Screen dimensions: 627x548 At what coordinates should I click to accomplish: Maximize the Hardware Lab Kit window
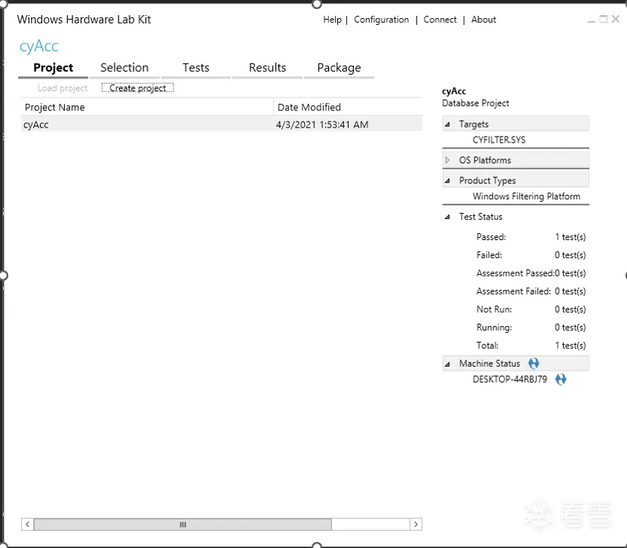pos(604,19)
